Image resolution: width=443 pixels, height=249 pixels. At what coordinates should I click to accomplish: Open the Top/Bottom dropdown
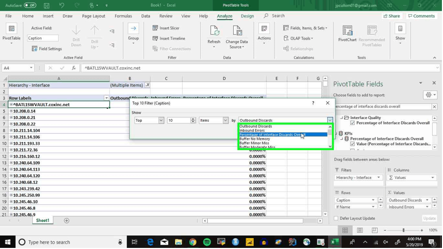point(161,120)
